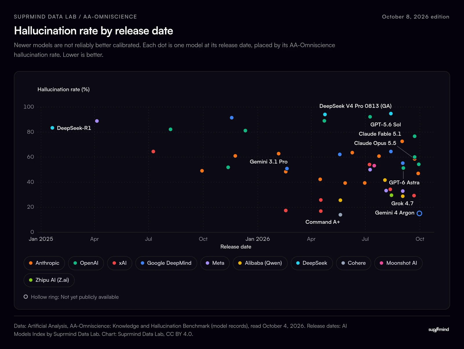The image size is (464, 349).
Task: Click the SUPRMIND DATA LAB / AA-OMNISCIENCE header
Action: 75,17
